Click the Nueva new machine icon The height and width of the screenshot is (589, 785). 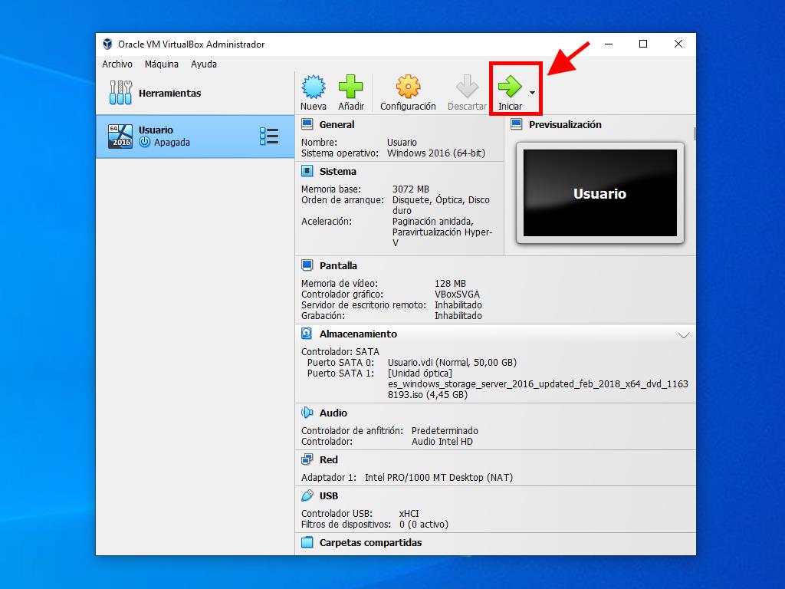pyautogui.click(x=313, y=87)
